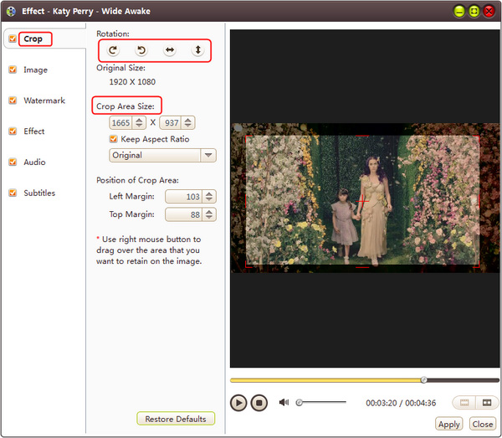Toggle Keep Aspect Ratio checkbox
Viewport: 502px width, 438px height.
coord(115,139)
